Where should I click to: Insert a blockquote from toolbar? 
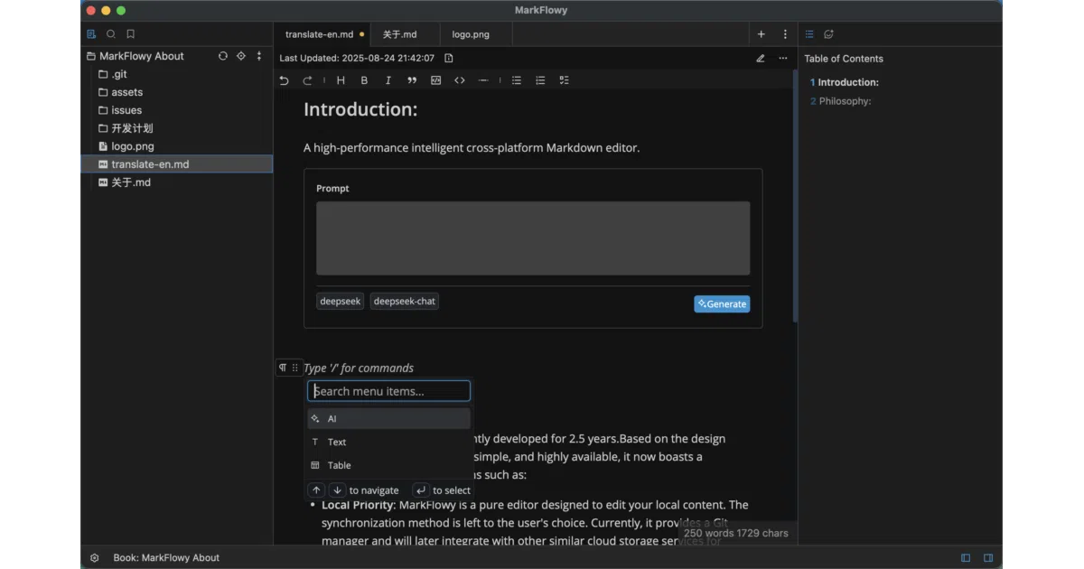coord(412,80)
